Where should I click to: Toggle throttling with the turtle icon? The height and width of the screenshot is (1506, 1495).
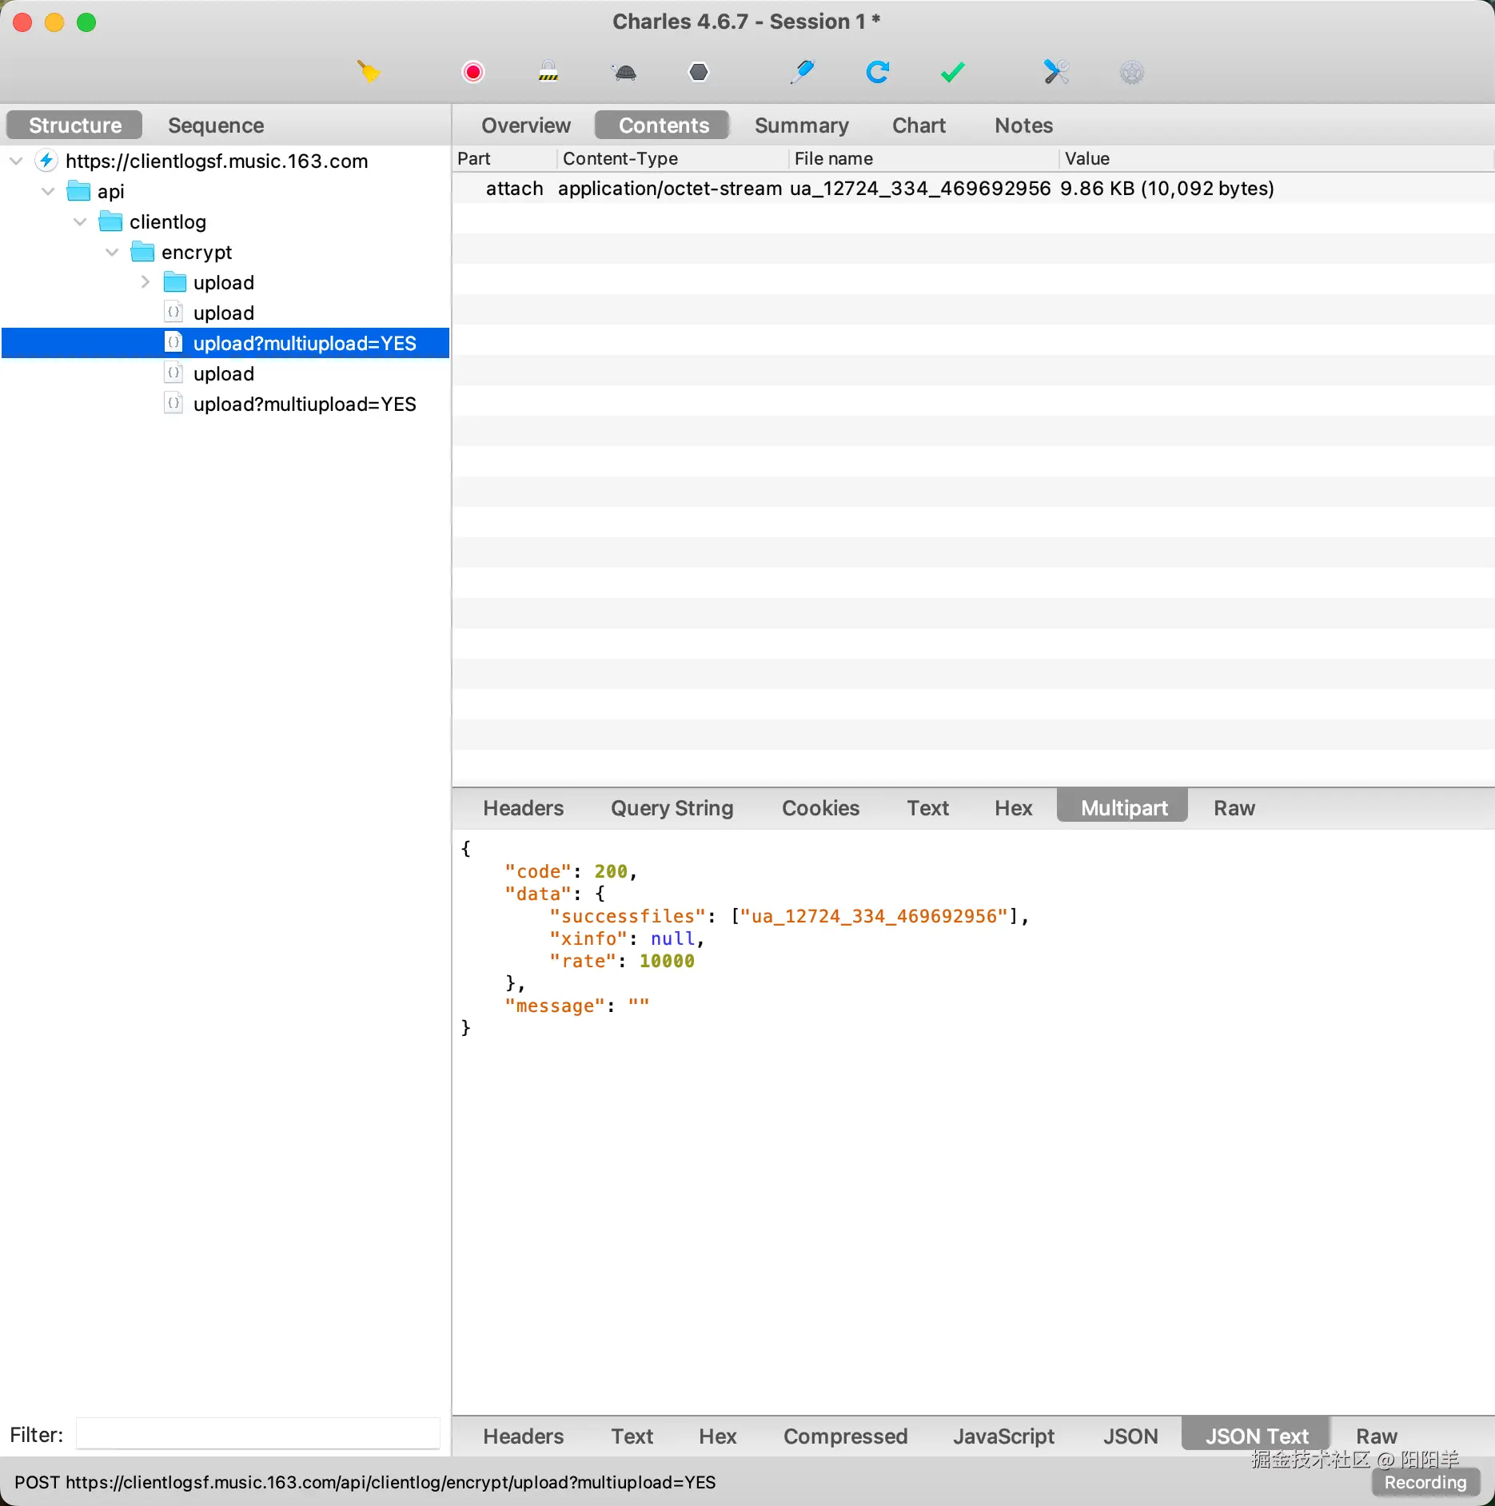coord(624,72)
